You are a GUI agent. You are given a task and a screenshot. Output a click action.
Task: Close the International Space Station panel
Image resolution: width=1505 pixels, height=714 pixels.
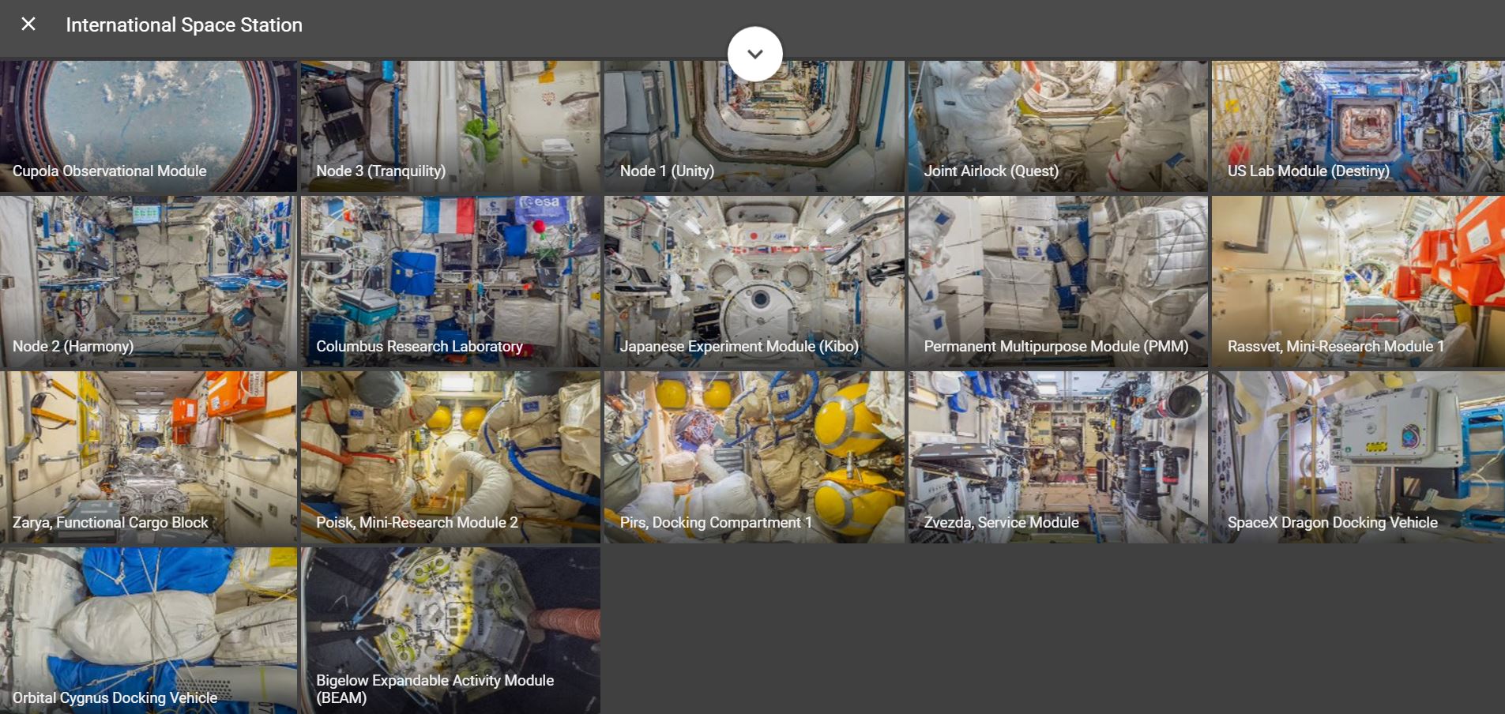[28, 24]
